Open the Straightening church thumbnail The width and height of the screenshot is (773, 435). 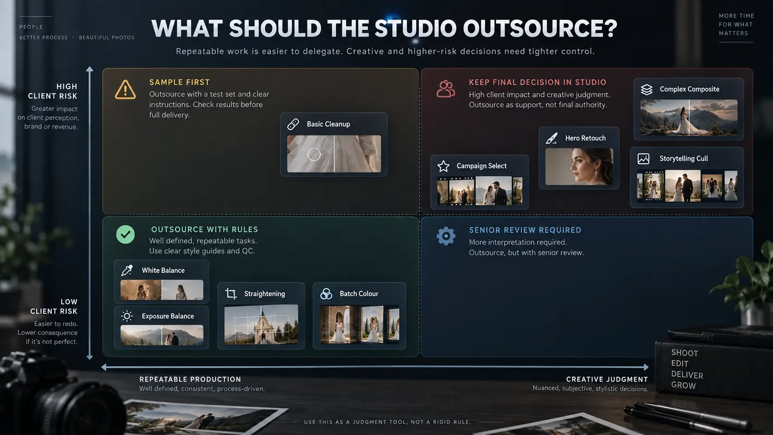[x=261, y=324]
